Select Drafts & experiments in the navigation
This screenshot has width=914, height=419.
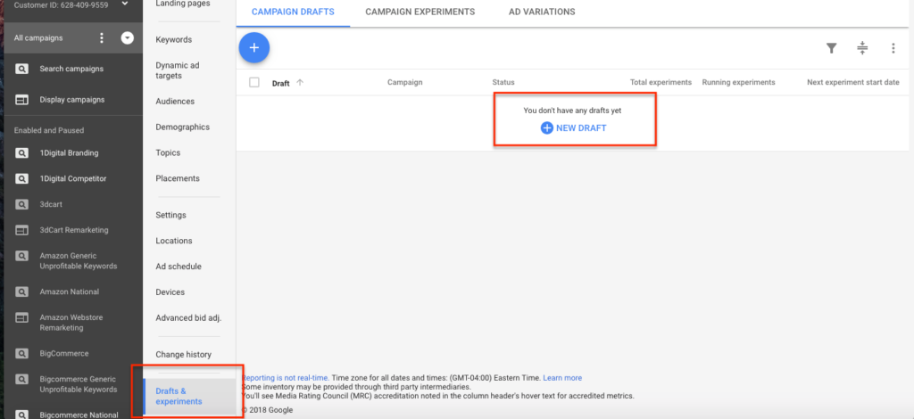click(x=189, y=397)
